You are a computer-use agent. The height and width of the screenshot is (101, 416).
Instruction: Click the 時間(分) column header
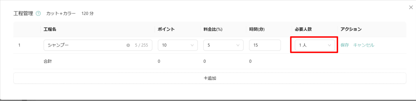(x=257, y=29)
